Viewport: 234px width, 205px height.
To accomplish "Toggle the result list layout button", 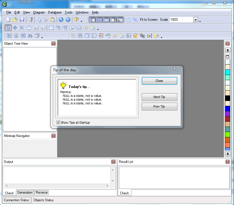I will [x=106, y=20].
